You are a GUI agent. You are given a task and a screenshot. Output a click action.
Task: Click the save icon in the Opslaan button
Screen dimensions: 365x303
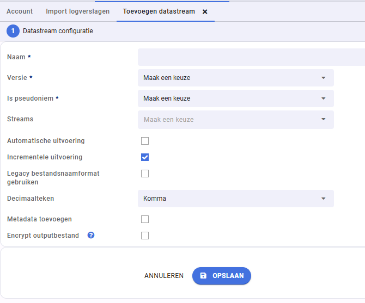(203, 276)
